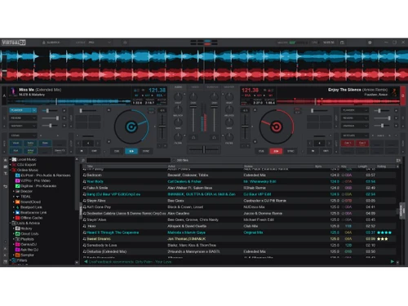This screenshot has height=306, width=408.
Task: Click the music note icon beside Sweet Dreams
Action: pyautogui.click(x=84, y=239)
